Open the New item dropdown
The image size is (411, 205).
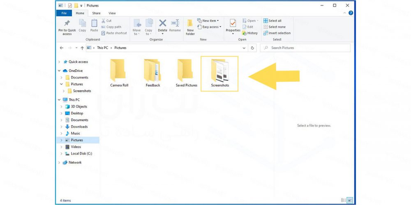tap(210, 20)
